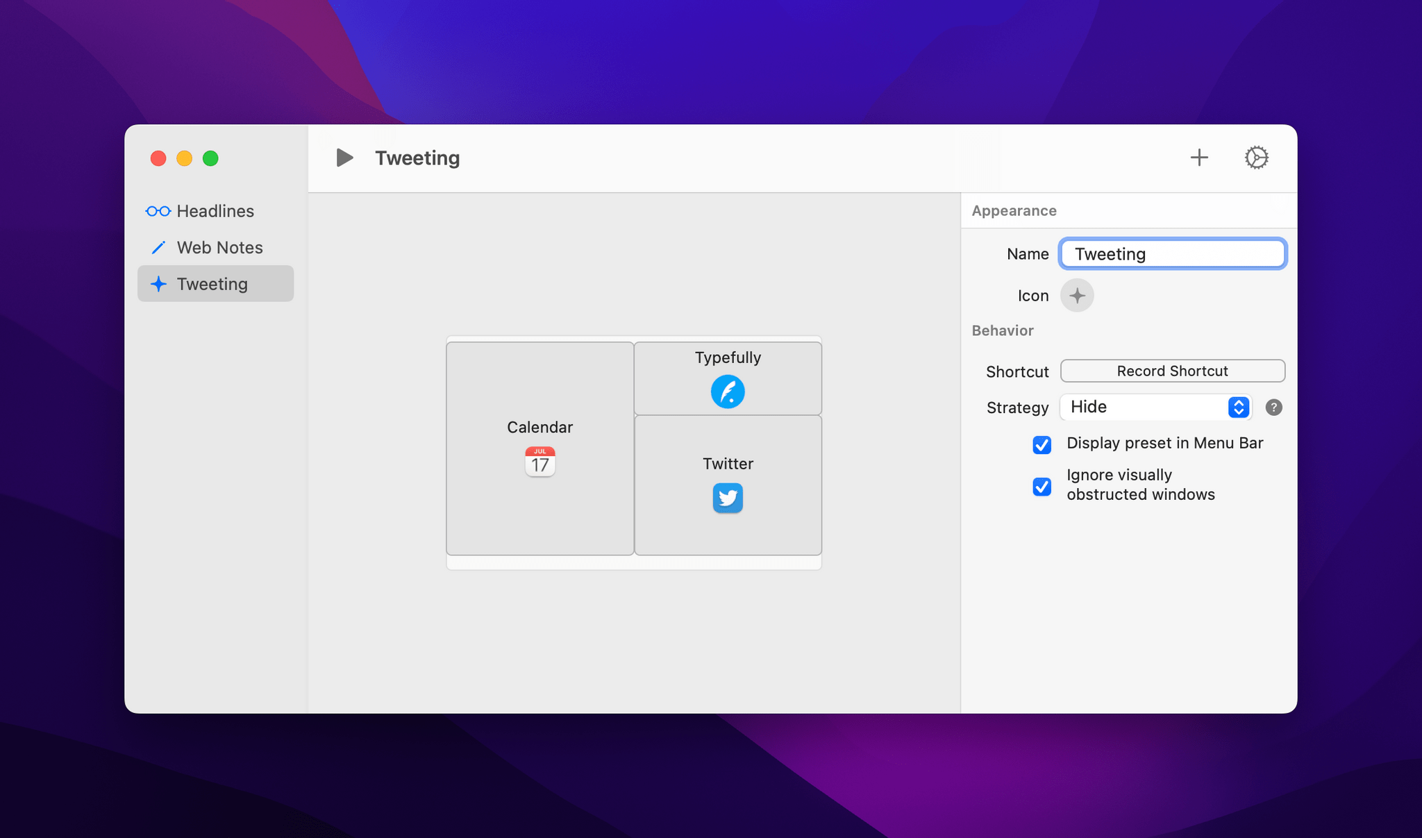The image size is (1422, 838).
Task: Click the Calendar app icon in layout
Action: [x=540, y=462]
